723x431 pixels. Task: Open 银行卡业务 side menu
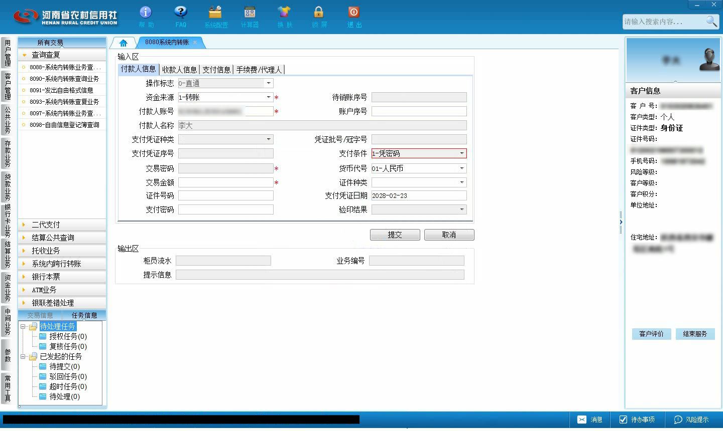pos(8,221)
